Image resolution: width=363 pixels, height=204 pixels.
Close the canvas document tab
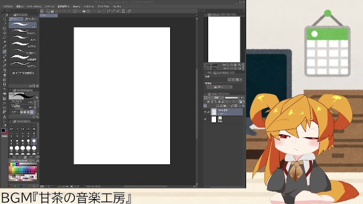coord(56,15)
